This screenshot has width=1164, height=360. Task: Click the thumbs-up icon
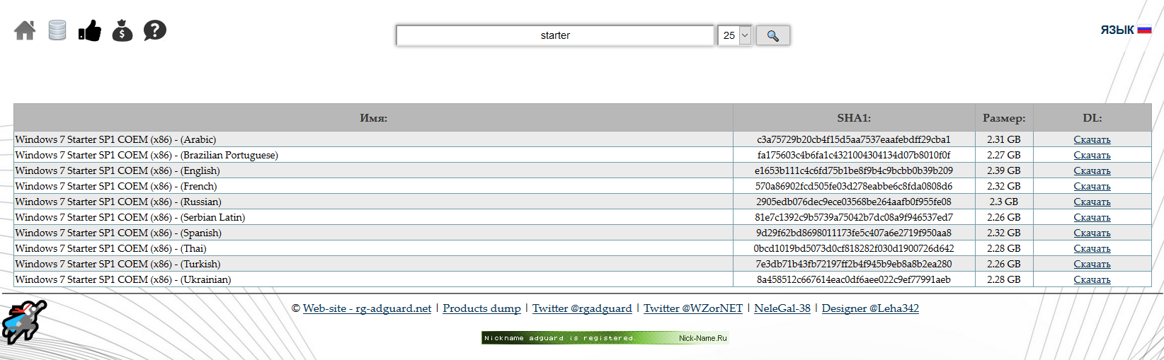click(x=90, y=30)
